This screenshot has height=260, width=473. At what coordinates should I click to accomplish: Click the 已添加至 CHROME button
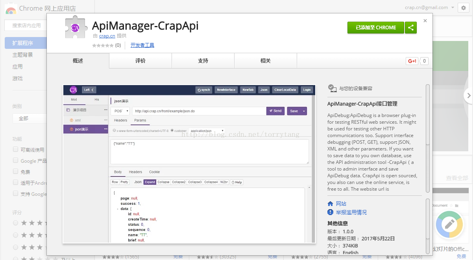click(376, 28)
